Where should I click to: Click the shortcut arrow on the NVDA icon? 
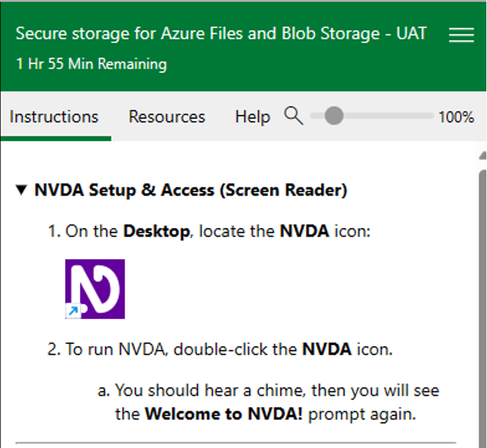coord(72,311)
